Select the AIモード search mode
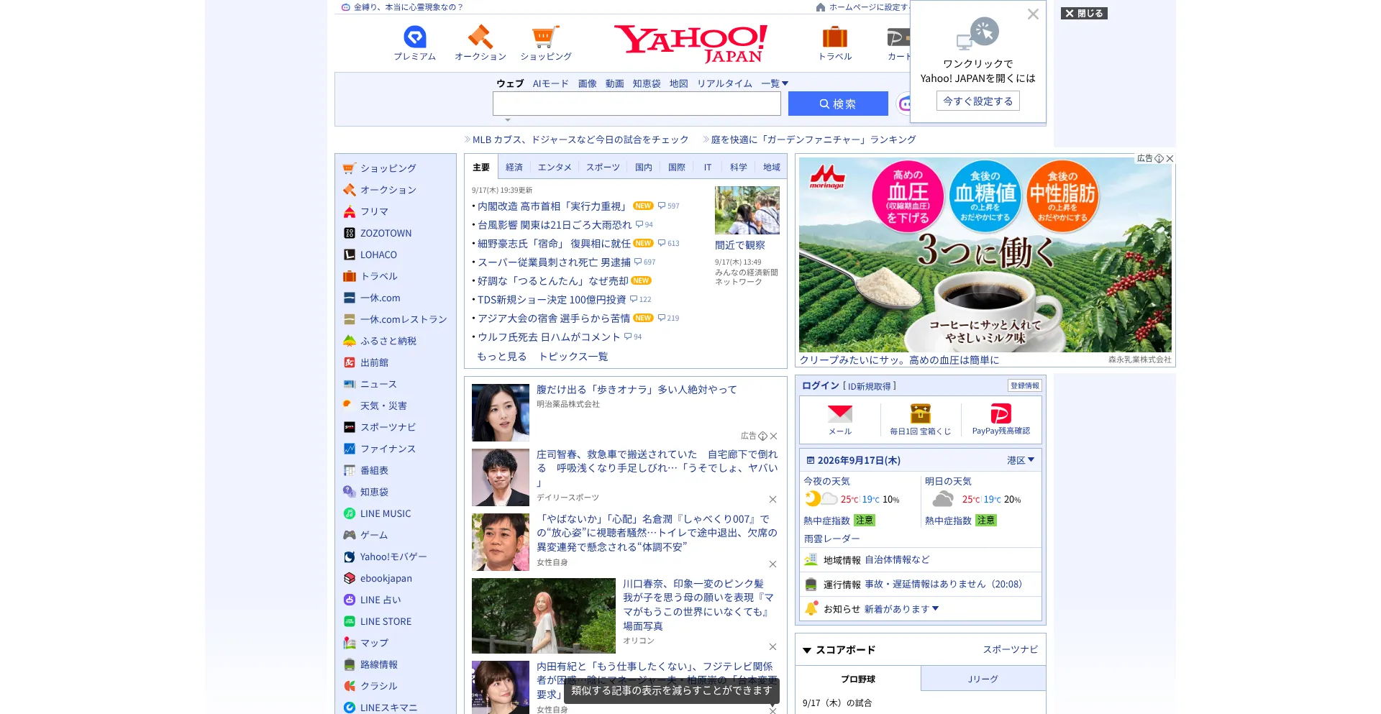This screenshot has width=1381, height=714. point(551,83)
